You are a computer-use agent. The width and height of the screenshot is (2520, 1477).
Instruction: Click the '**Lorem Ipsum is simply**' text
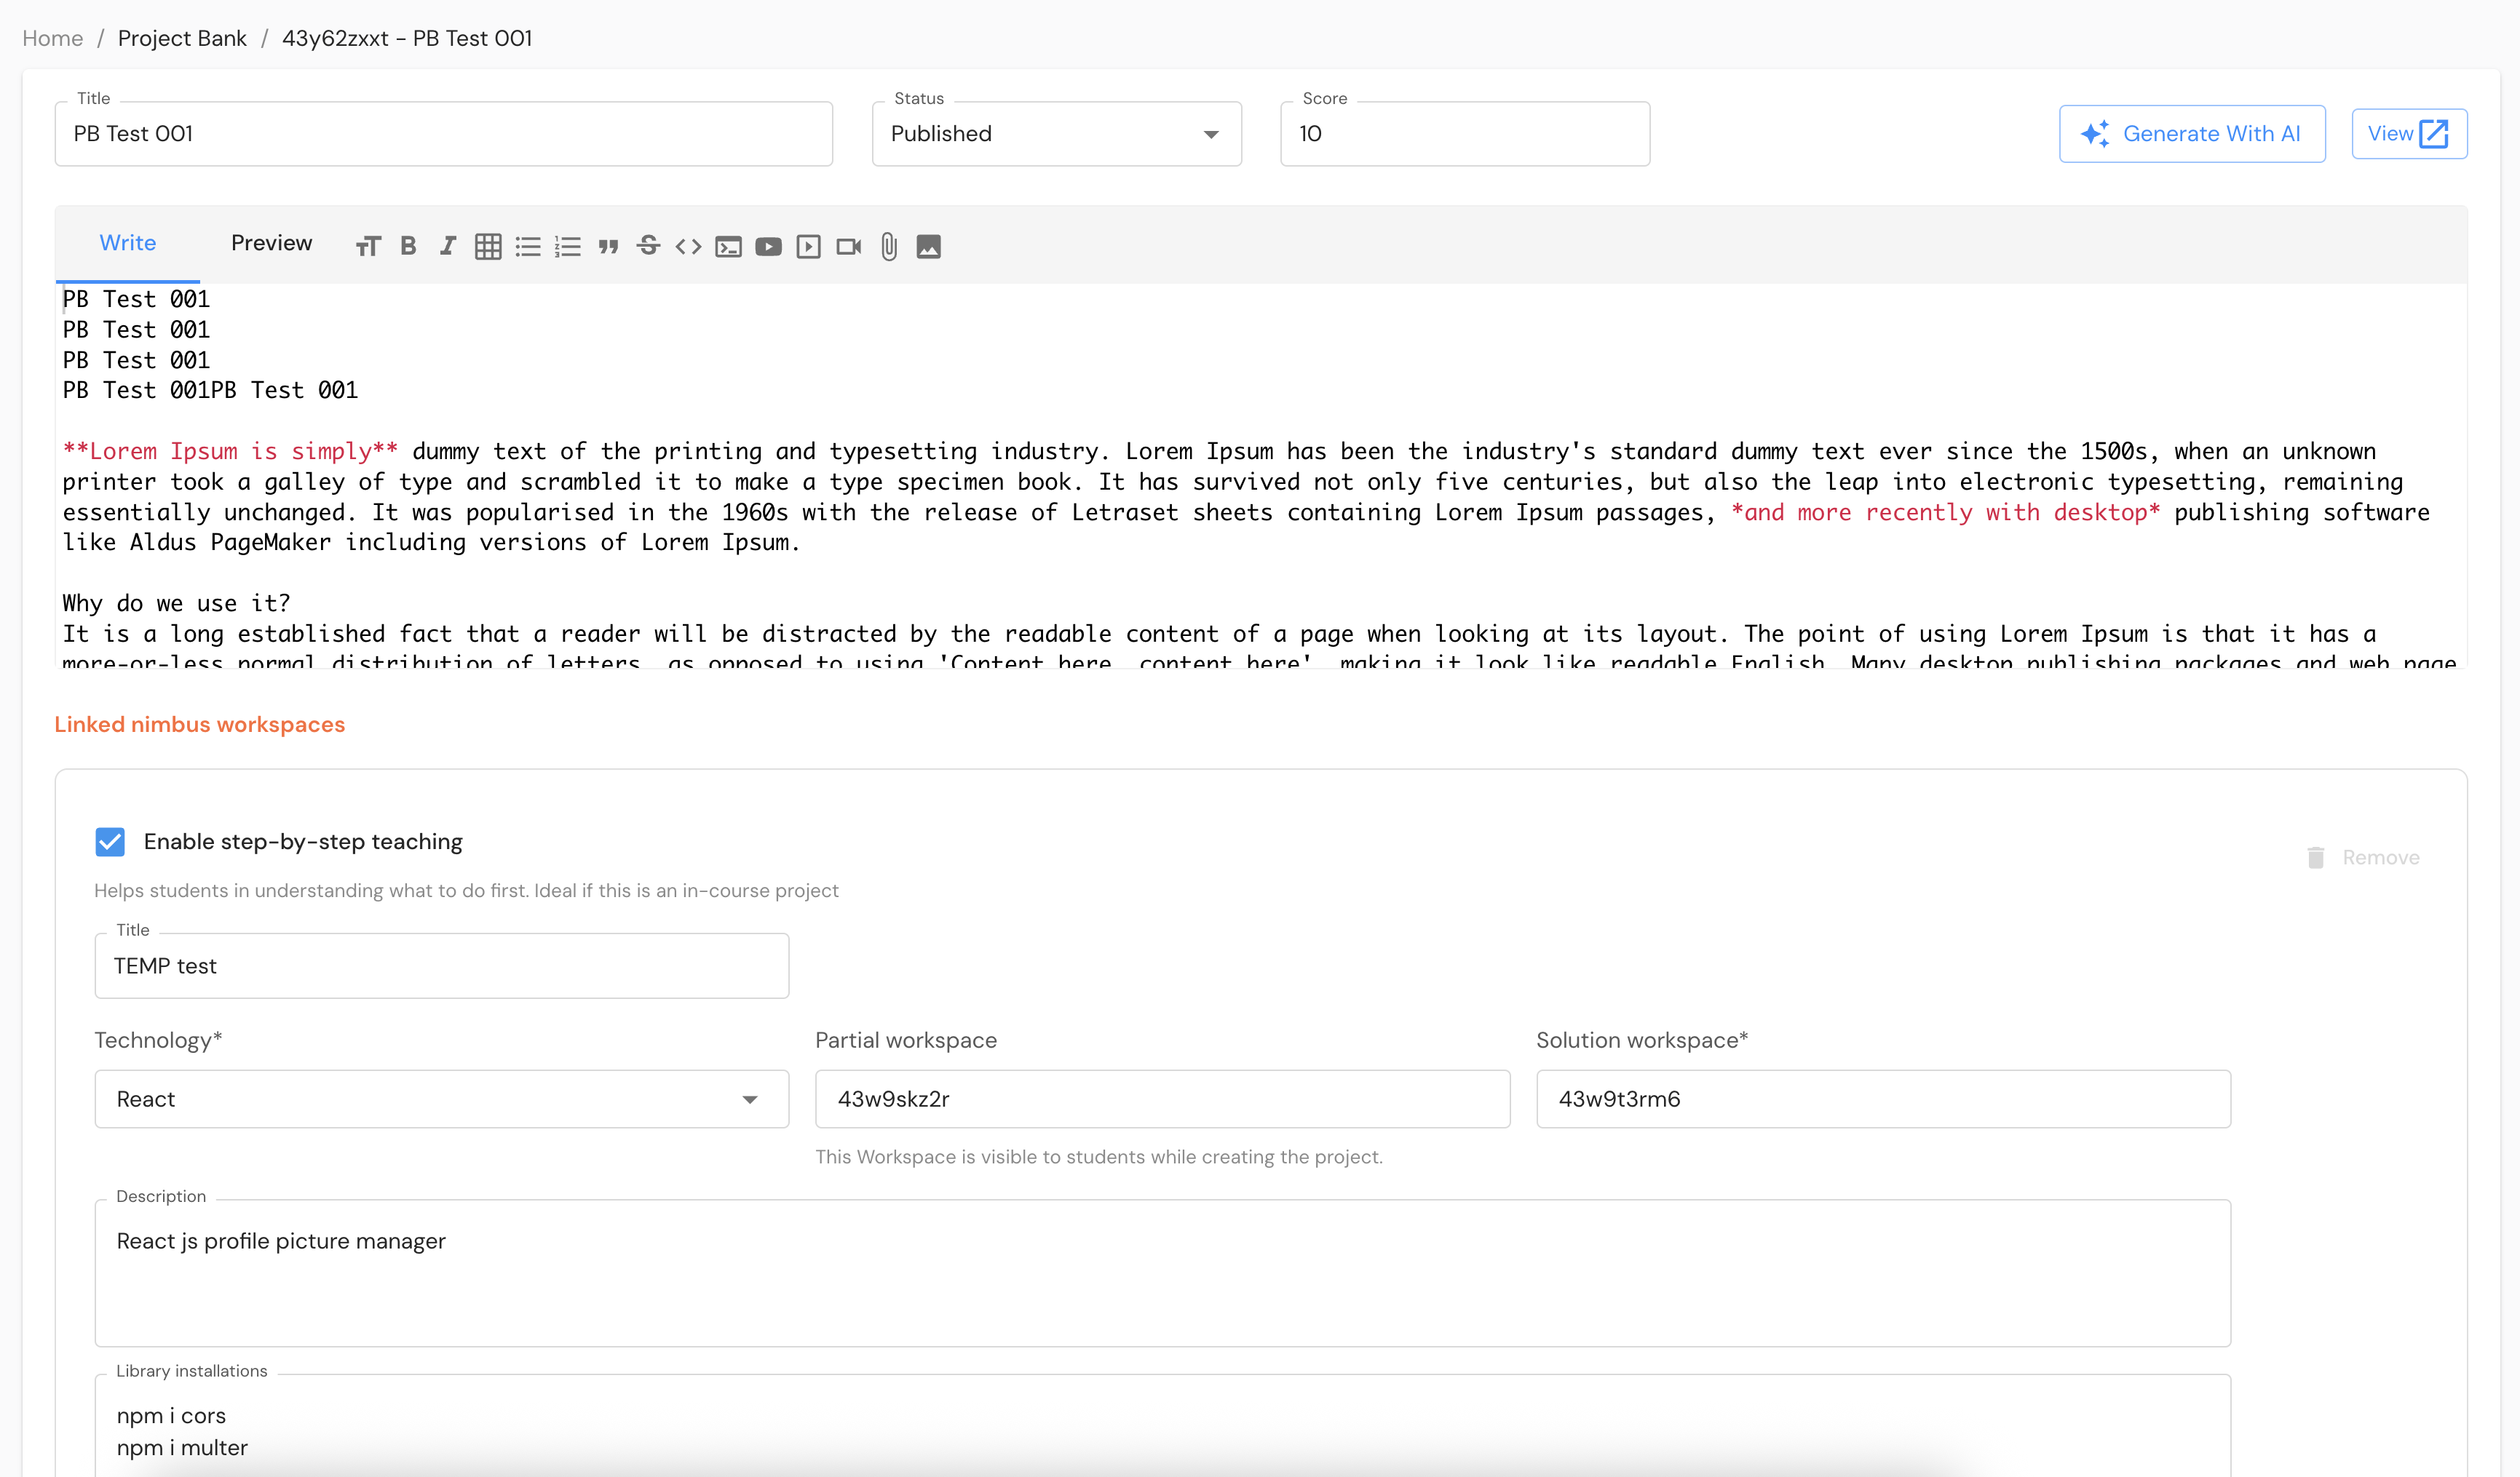(230, 452)
